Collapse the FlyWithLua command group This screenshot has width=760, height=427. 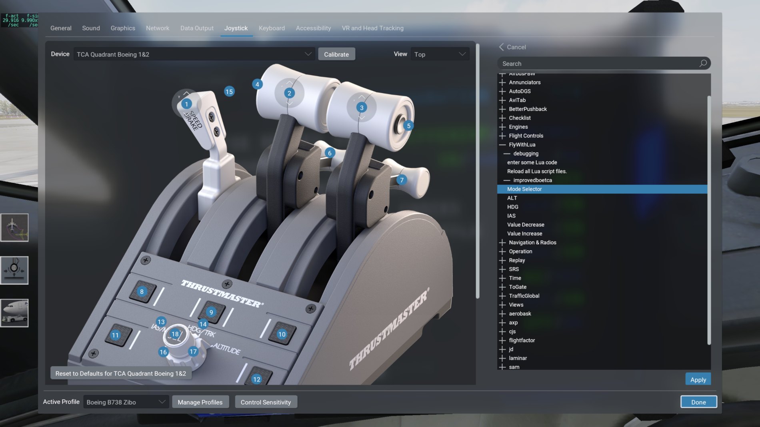502,145
